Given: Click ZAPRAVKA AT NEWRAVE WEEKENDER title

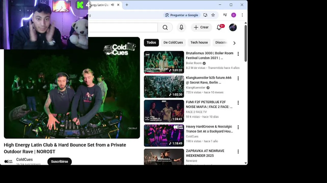Looking at the screenshot, I should coord(205,153).
